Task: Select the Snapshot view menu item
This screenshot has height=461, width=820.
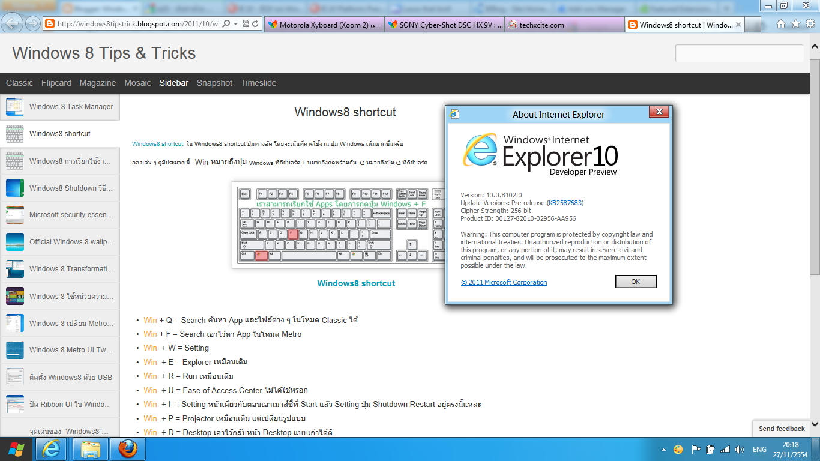Action: pyautogui.click(x=214, y=83)
